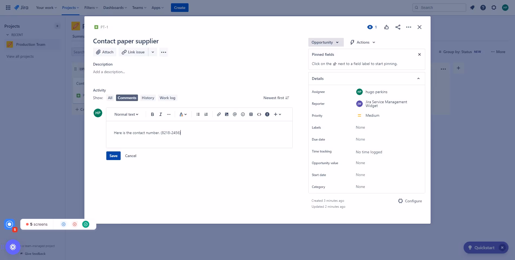
Task: Click the Attach paperclip button
Action: 105,52
